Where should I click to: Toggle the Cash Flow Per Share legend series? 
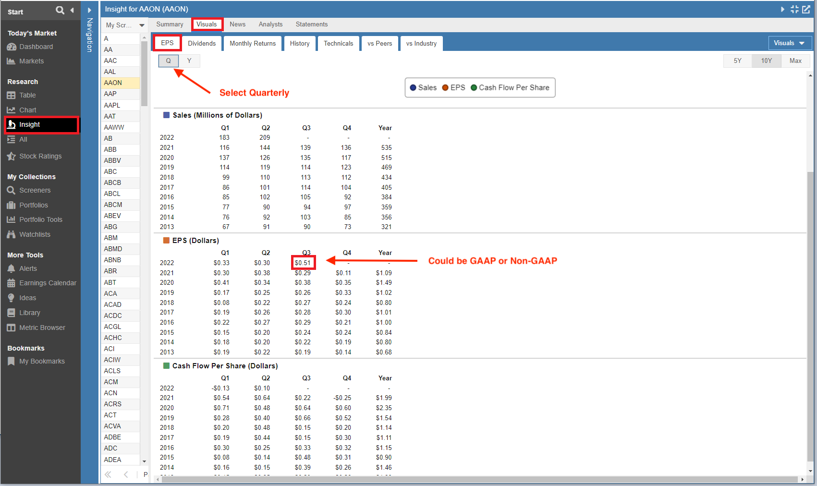(510, 88)
